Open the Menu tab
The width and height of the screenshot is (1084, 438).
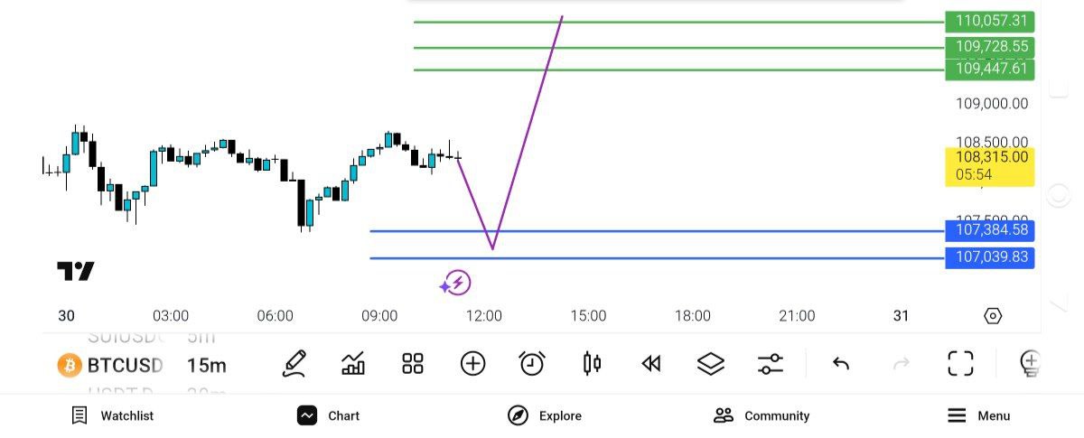coord(979,415)
